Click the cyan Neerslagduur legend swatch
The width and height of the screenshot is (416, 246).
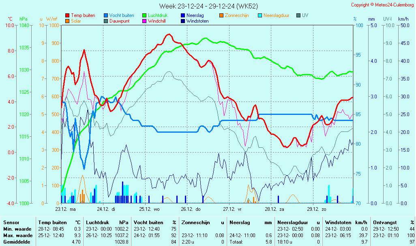[260, 15]
